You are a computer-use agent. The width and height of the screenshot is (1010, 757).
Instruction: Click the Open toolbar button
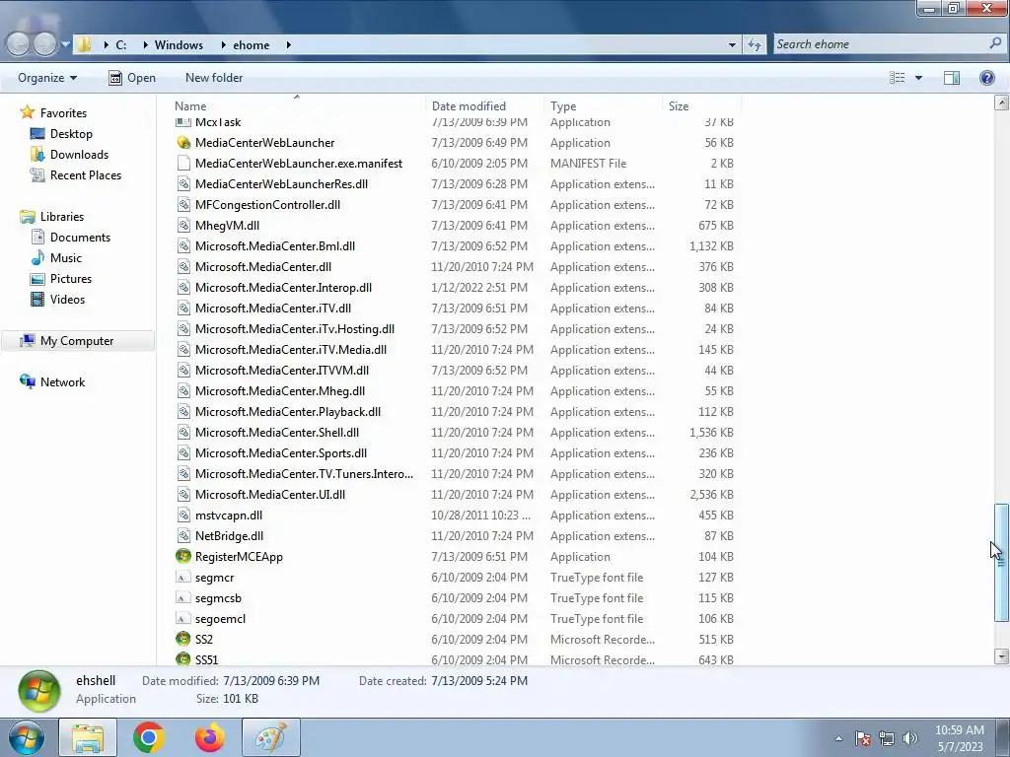click(132, 78)
